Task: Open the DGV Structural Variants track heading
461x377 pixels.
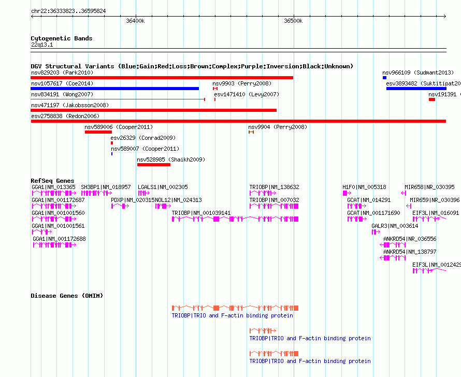Action: tap(192, 66)
